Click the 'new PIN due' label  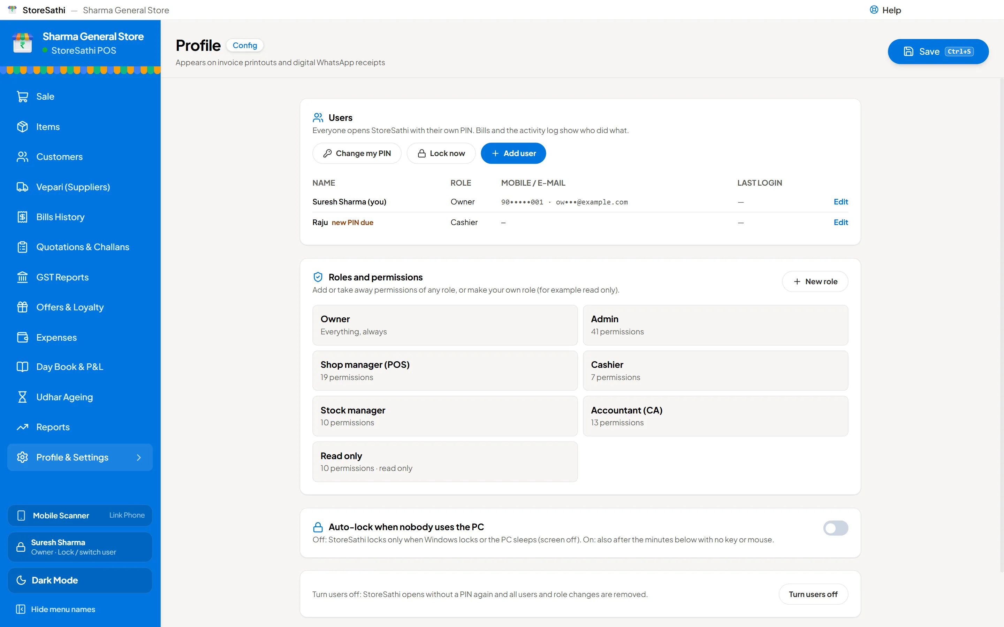coord(352,223)
